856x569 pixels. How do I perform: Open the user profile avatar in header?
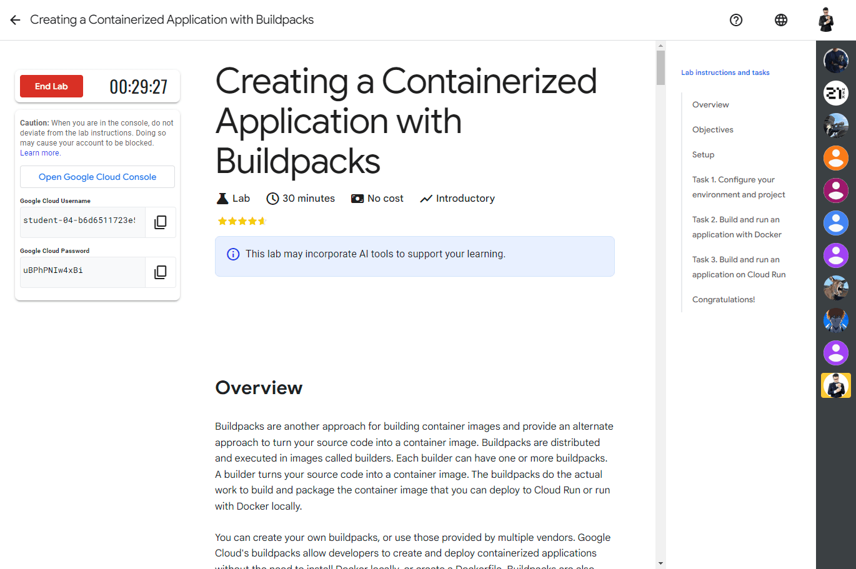(x=826, y=20)
